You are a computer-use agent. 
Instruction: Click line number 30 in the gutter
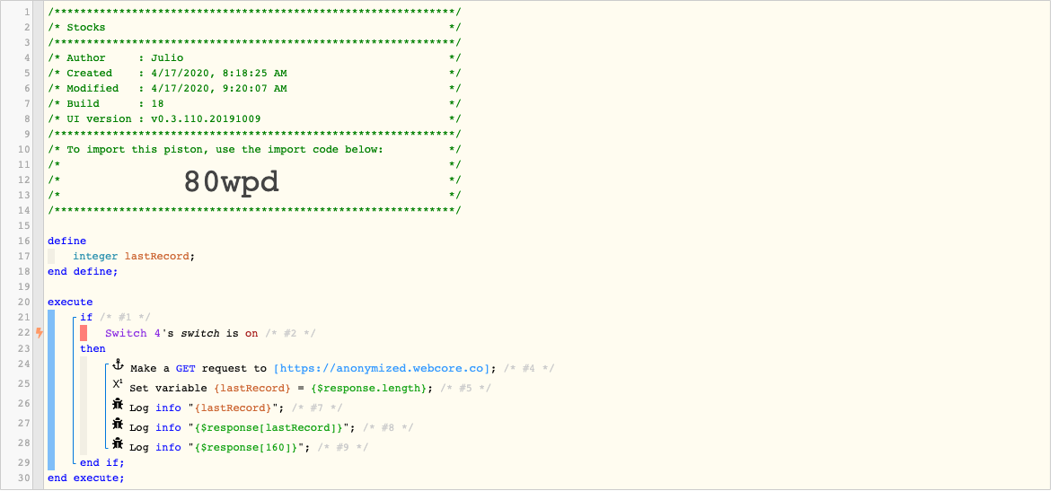tap(26, 478)
